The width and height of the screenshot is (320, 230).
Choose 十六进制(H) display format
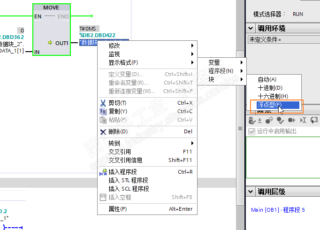(x=274, y=96)
